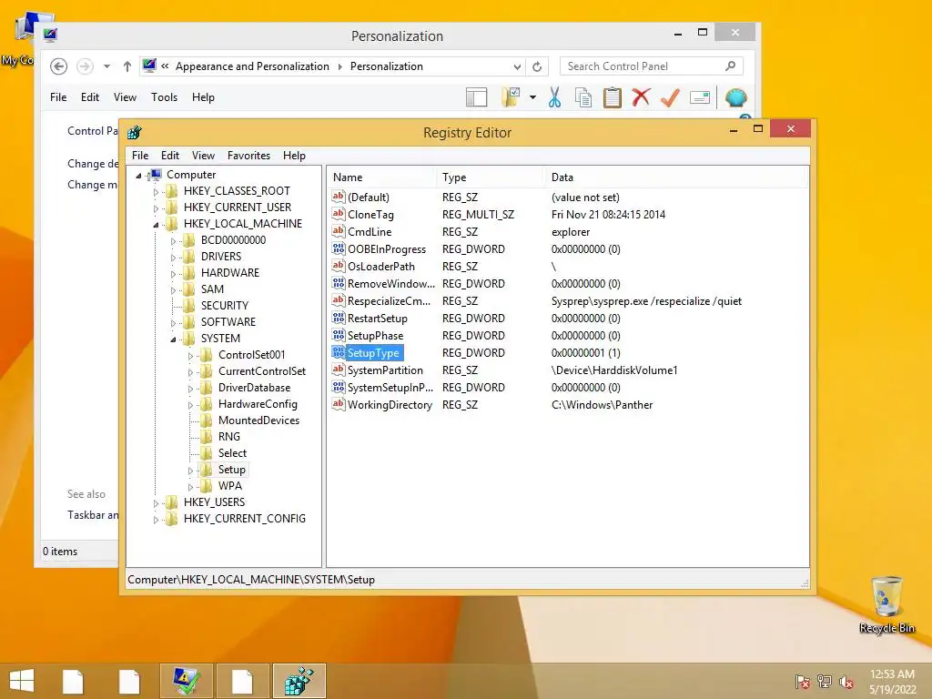Image resolution: width=932 pixels, height=699 pixels.
Task: Click the preview pane layout icon in toolbar
Action: coord(477,97)
